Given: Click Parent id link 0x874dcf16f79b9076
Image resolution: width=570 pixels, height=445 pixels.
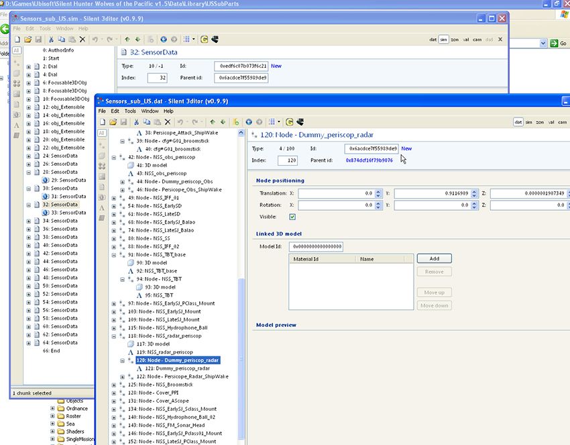Looking at the screenshot, I should (x=369, y=160).
